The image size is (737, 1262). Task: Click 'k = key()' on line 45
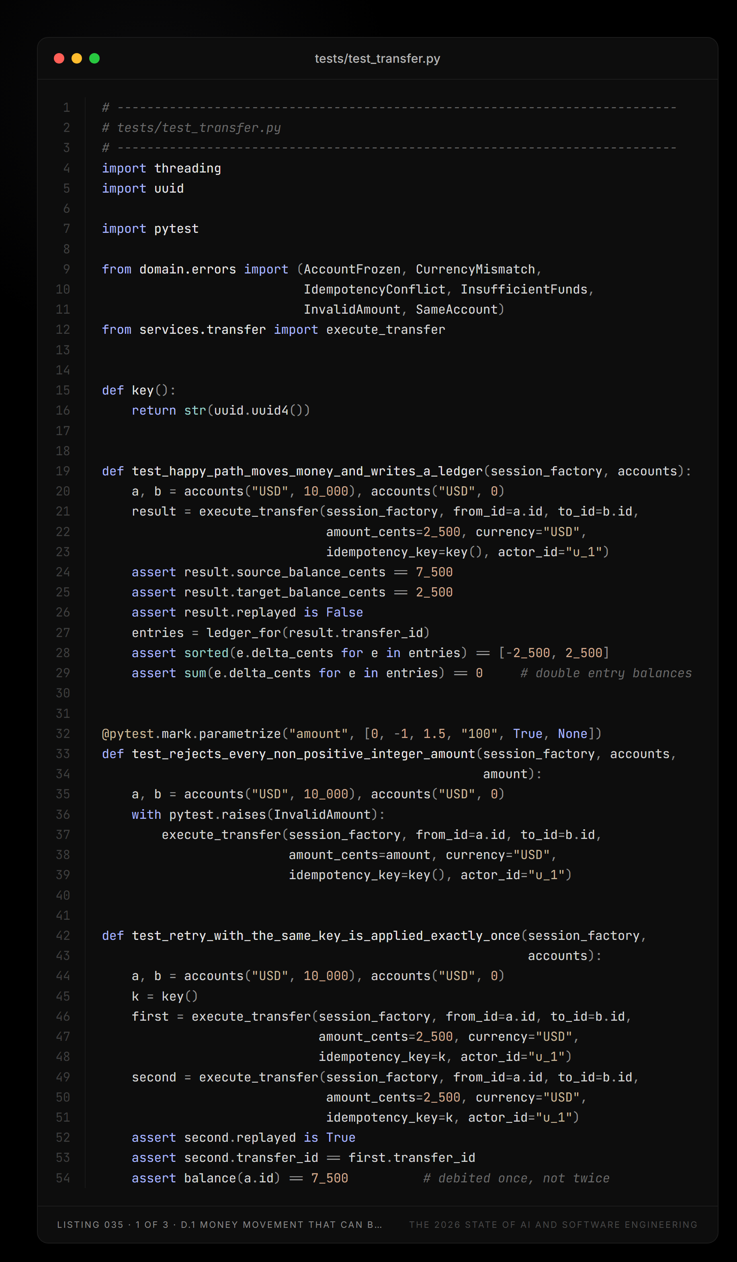[x=165, y=996]
